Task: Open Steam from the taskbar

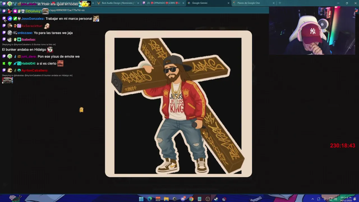Action: click(x=216, y=199)
